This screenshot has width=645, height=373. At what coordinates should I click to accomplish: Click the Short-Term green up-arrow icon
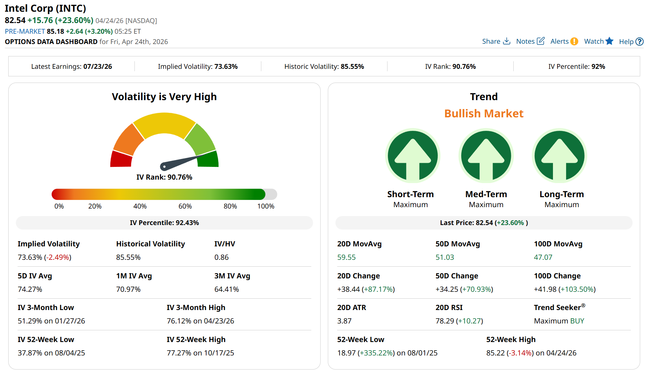tap(413, 156)
